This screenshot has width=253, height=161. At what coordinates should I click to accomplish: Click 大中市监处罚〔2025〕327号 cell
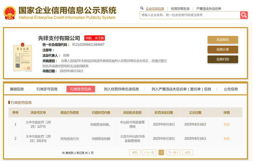click(38, 125)
